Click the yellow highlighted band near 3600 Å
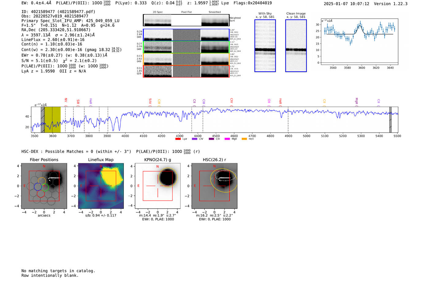This screenshot has width=429, height=292. click(x=52, y=120)
